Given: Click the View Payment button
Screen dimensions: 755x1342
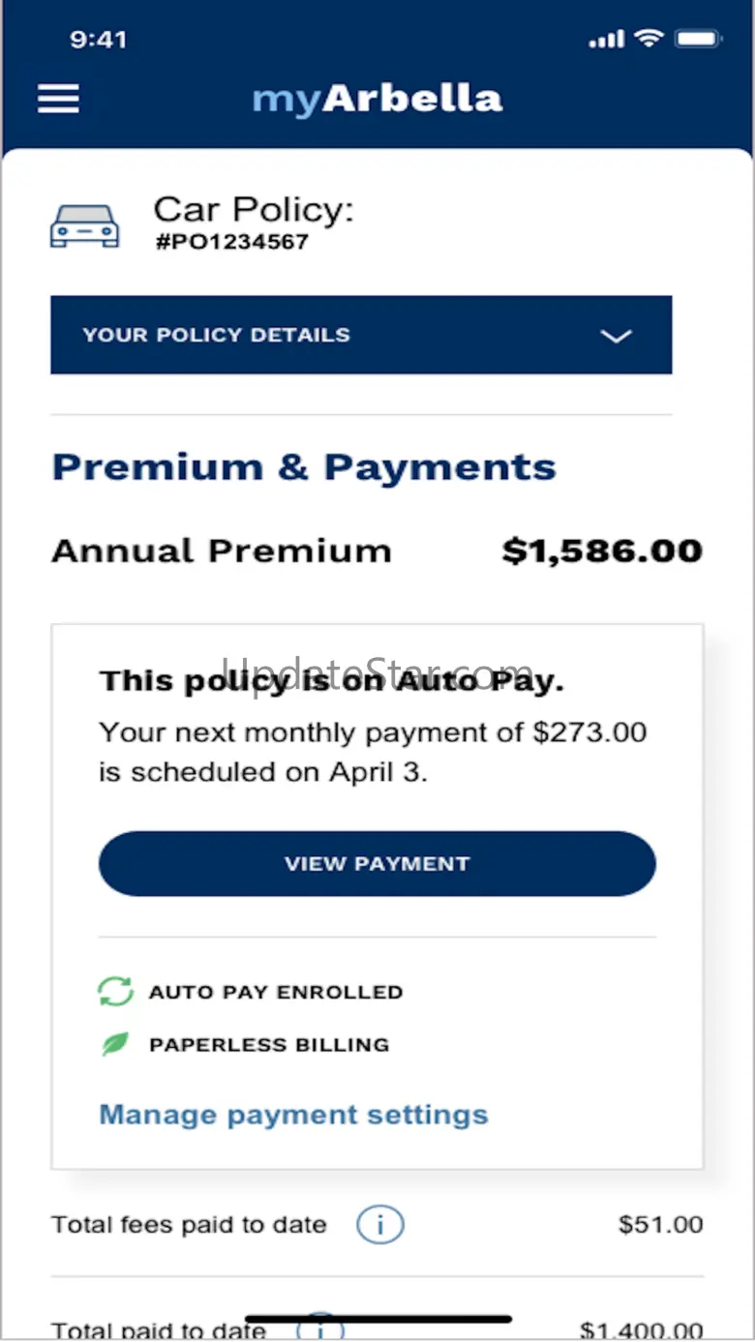Looking at the screenshot, I should pos(377,863).
